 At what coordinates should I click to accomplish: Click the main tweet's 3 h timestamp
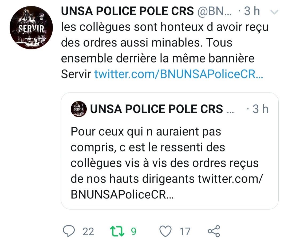252,11
